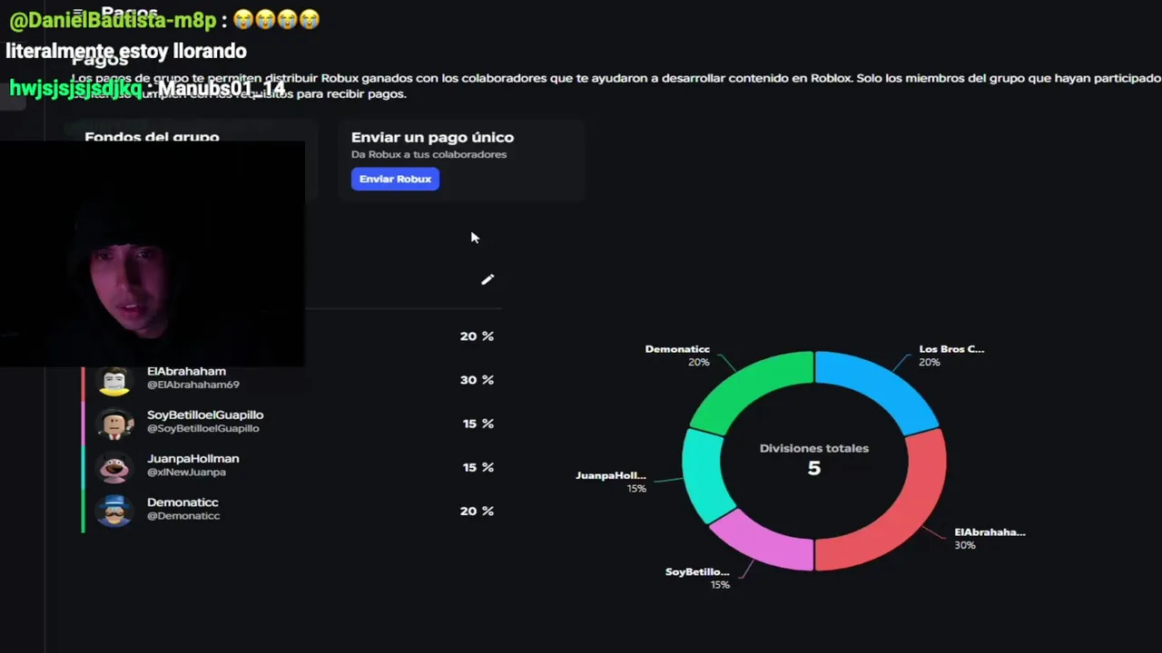1162x653 pixels.
Task: Click ElAbrahaha... chart label
Action: point(990,532)
